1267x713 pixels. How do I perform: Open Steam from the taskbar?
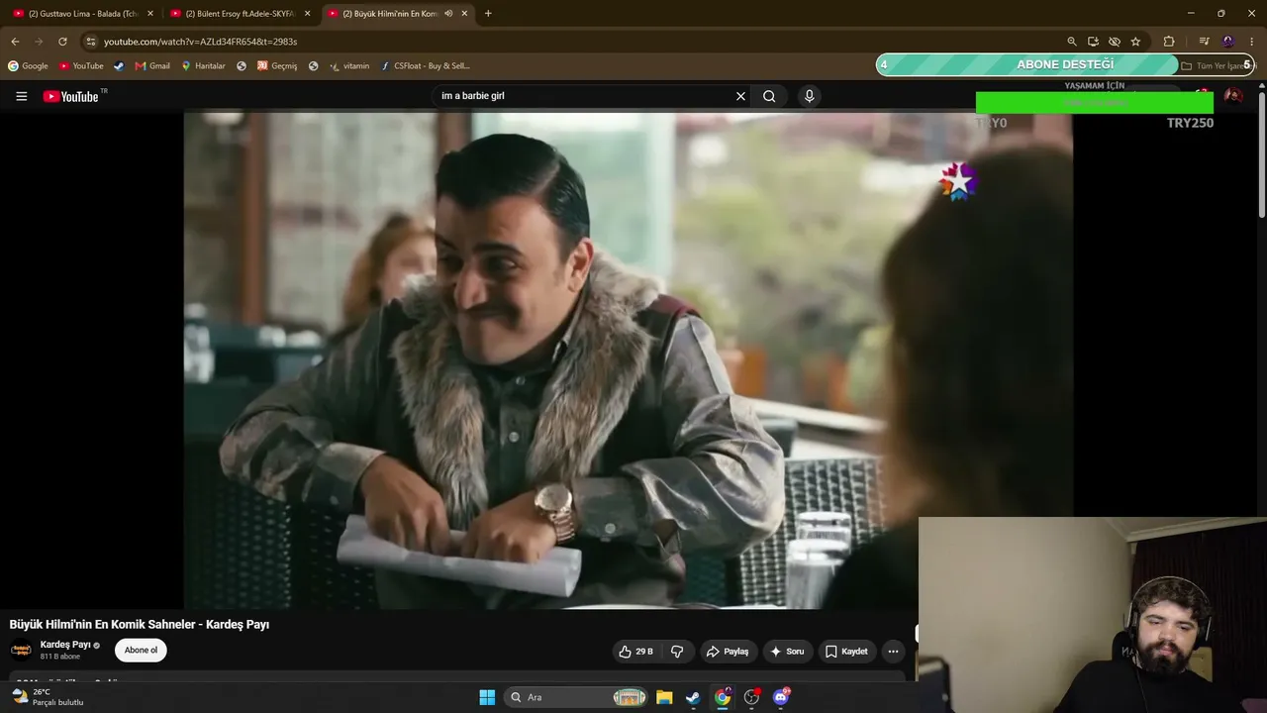tap(693, 697)
